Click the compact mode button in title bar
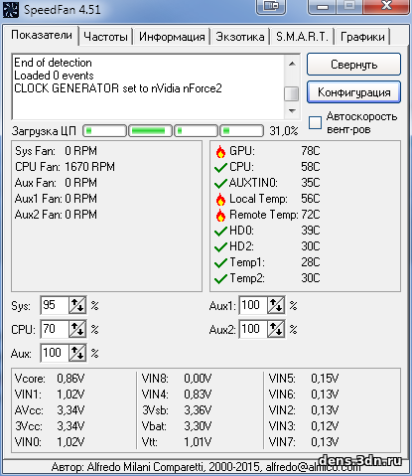Image resolution: width=412 pixels, height=476 pixels. point(271,7)
